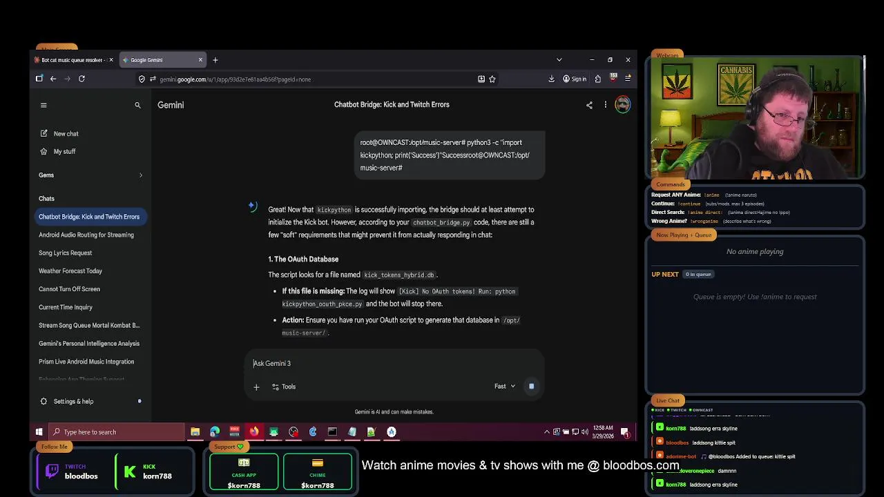The width and height of the screenshot is (884, 497).
Task: Open the conversation more options menu
Action: pyautogui.click(x=606, y=105)
